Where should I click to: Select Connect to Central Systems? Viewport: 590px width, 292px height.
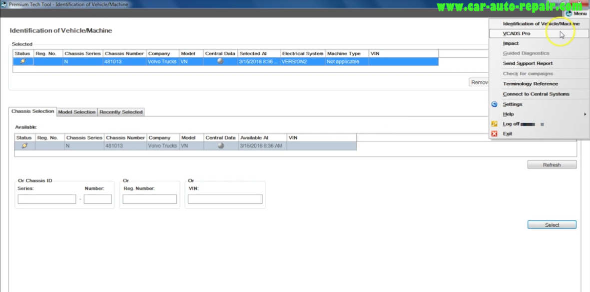(539, 94)
